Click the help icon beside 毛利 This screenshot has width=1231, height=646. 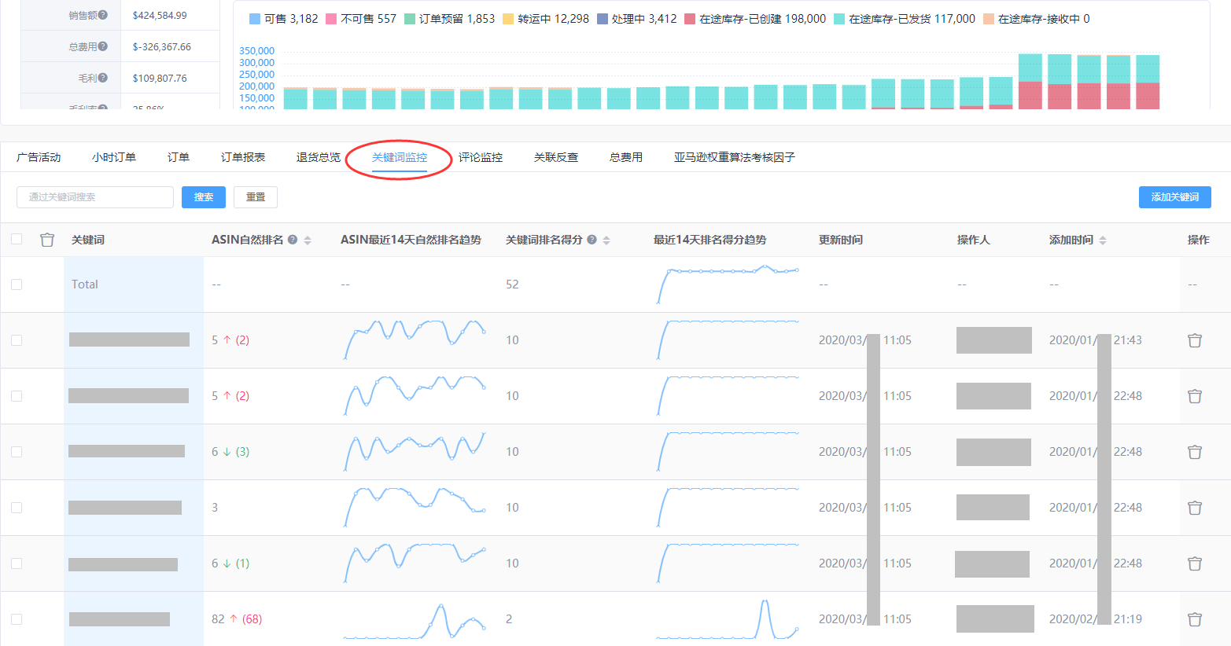click(x=103, y=78)
